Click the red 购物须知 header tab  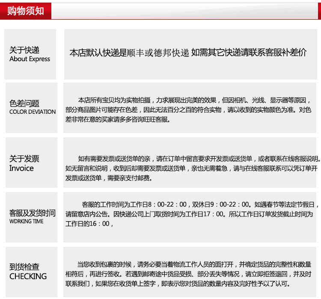pyautogui.click(x=26, y=11)
